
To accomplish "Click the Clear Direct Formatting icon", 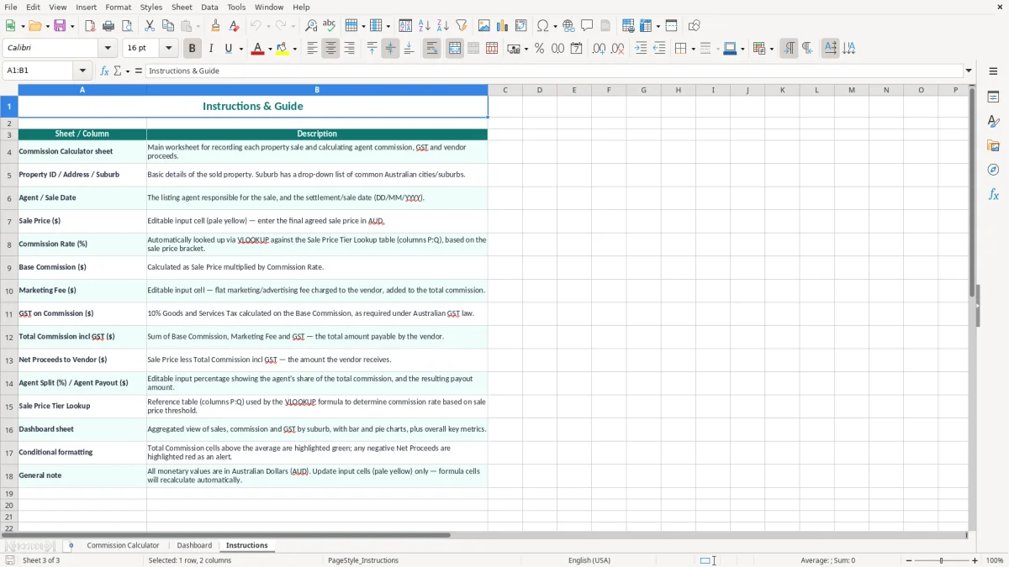I will [x=234, y=26].
